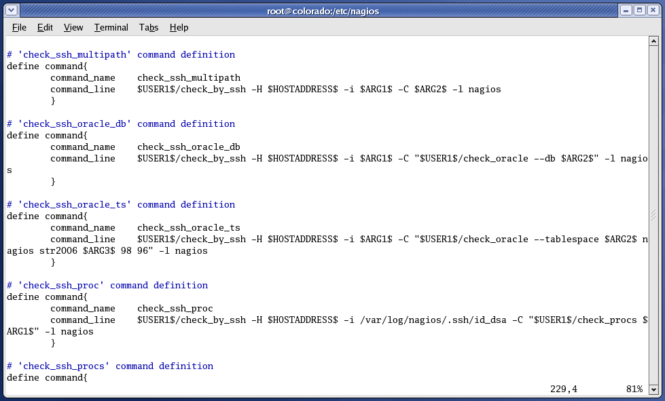The width and height of the screenshot is (665, 401).
Task: Click the '/var/log/nagios/.ssh/id_dsa' path
Action: pyautogui.click(x=433, y=320)
